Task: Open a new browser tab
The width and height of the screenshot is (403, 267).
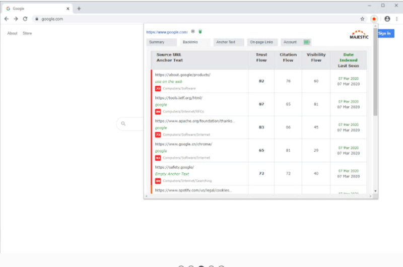Action: click(79, 9)
